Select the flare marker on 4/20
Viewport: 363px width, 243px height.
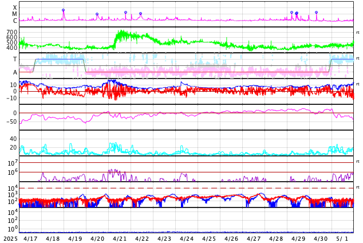pyautogui.click(x=97, y=14)
